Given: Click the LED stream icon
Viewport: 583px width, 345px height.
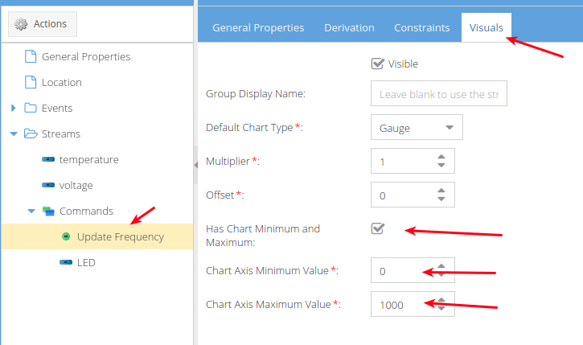Looking at the screenshot, I should [66, 263].
